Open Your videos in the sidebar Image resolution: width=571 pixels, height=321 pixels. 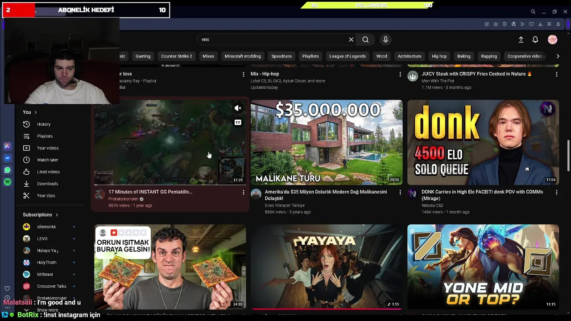(x=47, y=148)
